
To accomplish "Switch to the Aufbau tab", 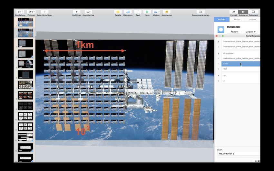I will [x=221, y=19].
